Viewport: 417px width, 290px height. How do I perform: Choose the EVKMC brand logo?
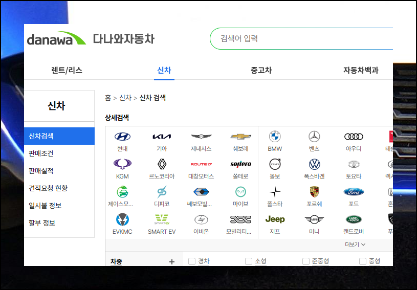(x=122, y=219)
